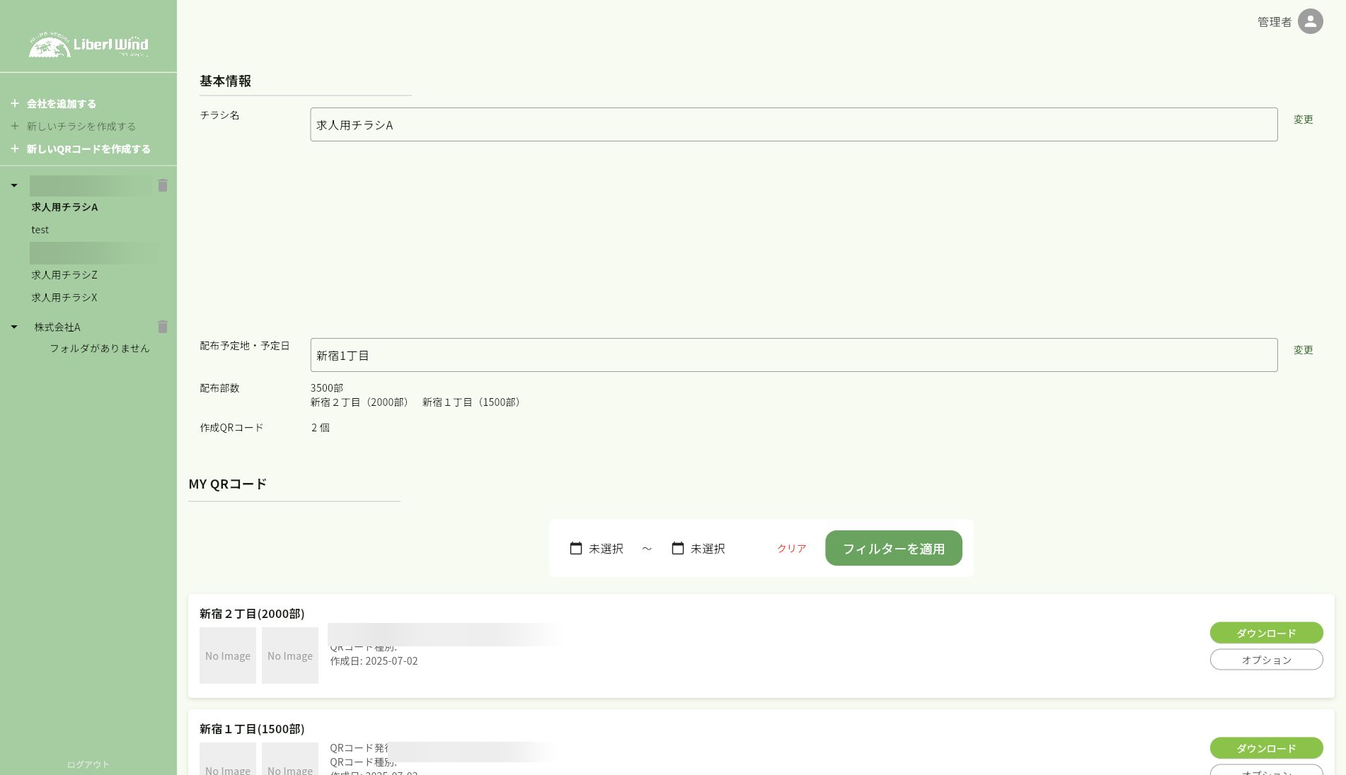Click the second No Image thumbnail of 新宿２丁目

(x=290, y=655)
